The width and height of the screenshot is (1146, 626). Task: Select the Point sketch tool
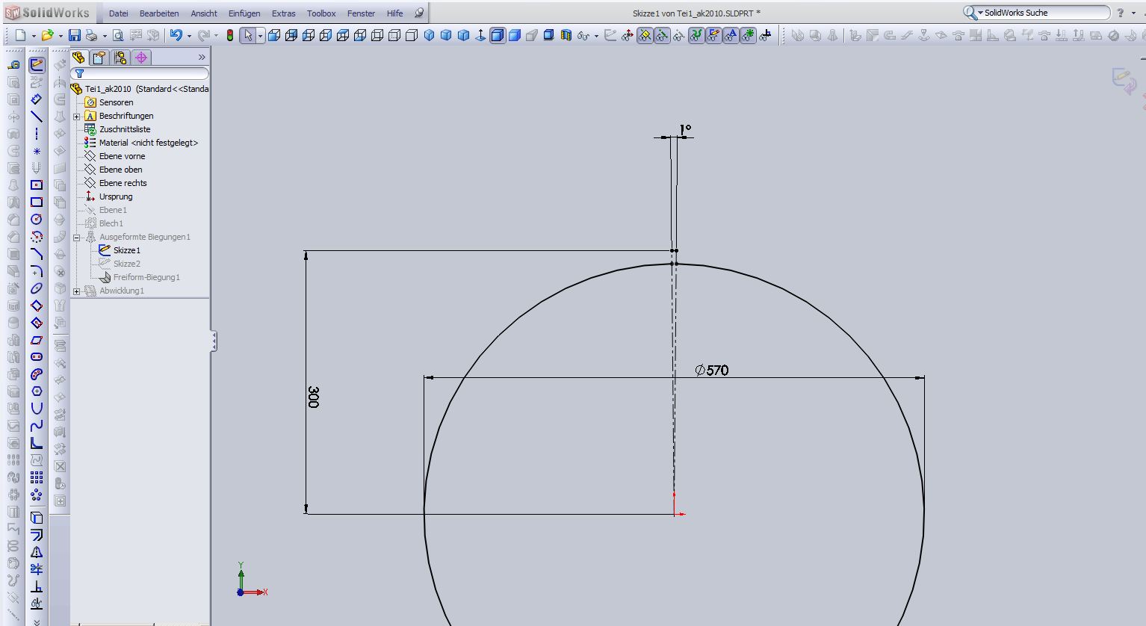point(37,151)
